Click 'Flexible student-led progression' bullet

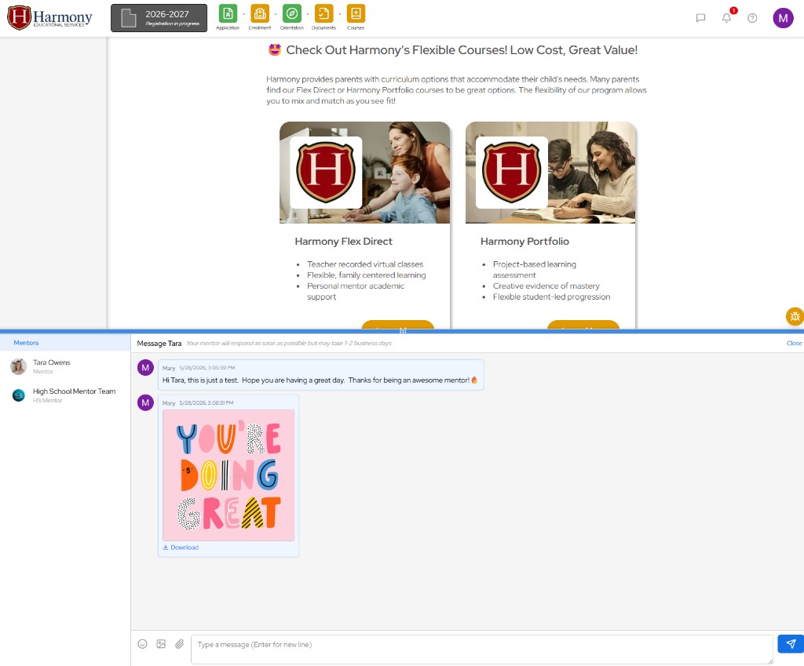tap(551, 297)
